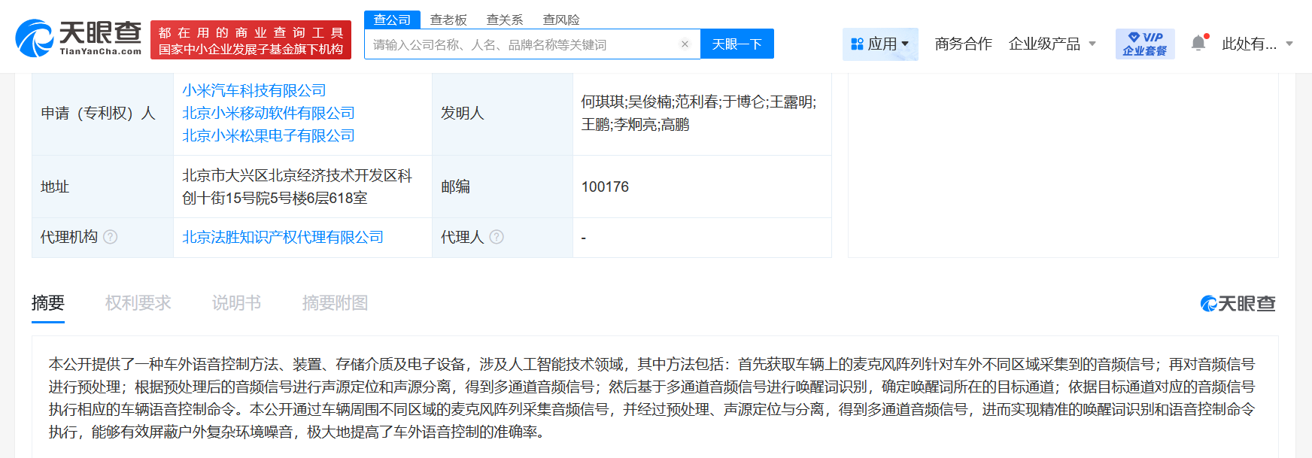Select postal code 100176 text
This screenshot has height=458, width=1312.
pyautogui.click(x=605, y=187)
